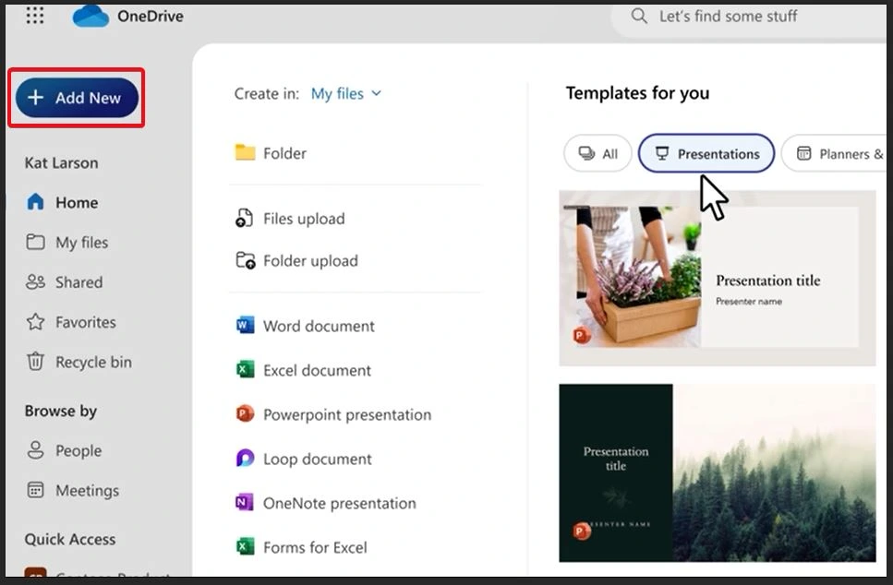This screenshot has width=893, height=585.
Task: Click the 'Templates for you' heading
Action: click(637, 93)
